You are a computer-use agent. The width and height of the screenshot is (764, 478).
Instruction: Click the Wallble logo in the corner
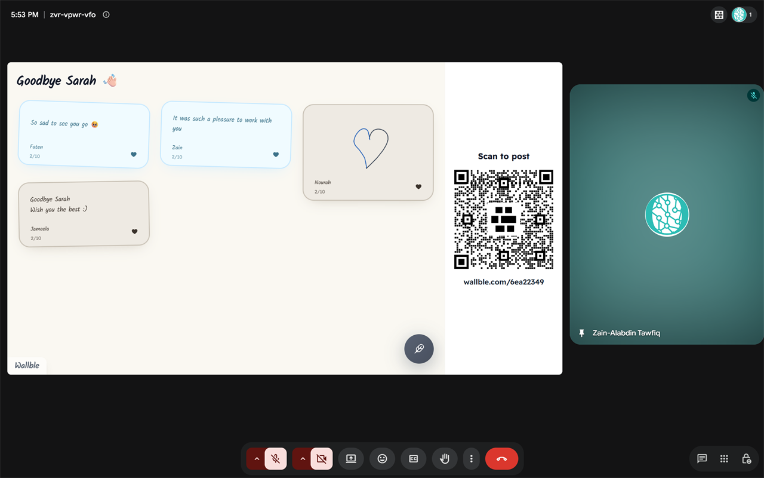pyautogui.click(x=27, y=365)
